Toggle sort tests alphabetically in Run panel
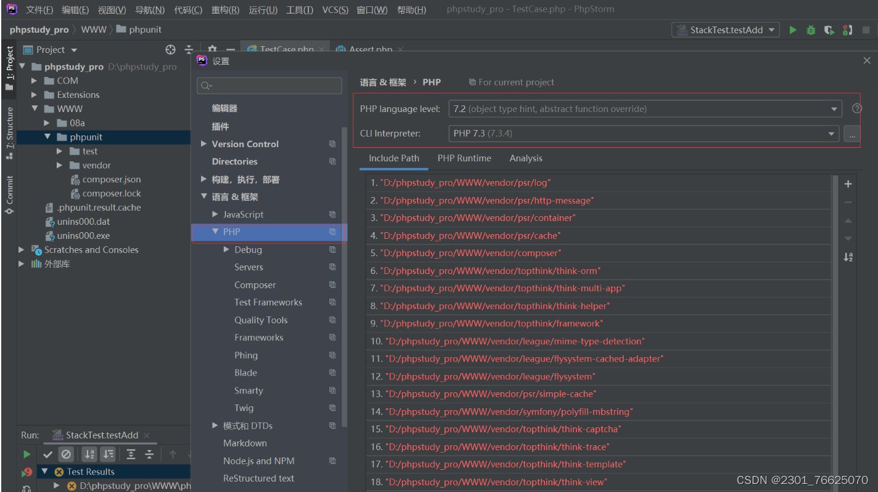 pyautogui.click(x=89, y=454)
